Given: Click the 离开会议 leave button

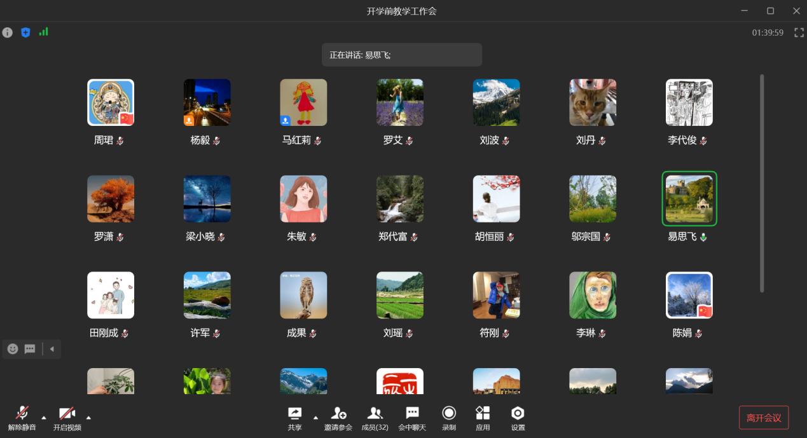Looking at the screenshot, I should pos(763,418).
